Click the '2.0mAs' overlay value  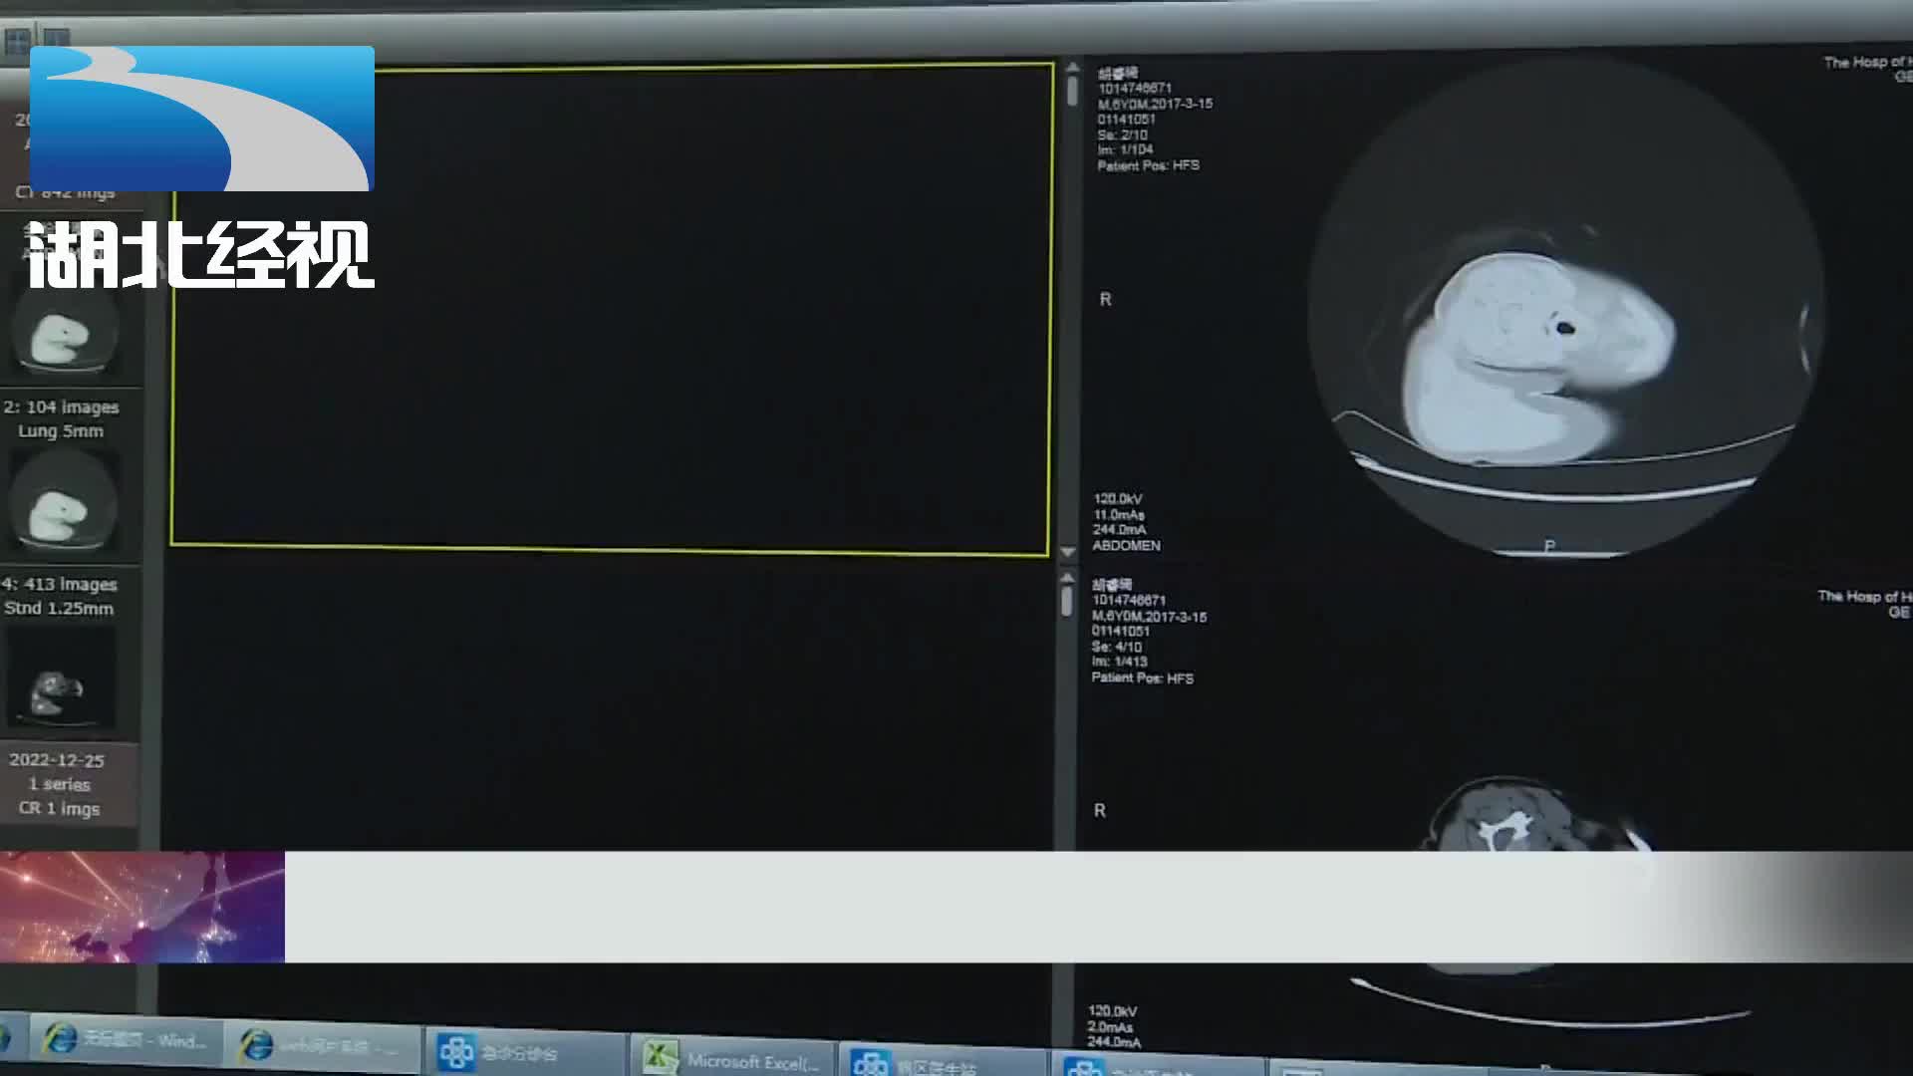[x=1111, y=1027]
